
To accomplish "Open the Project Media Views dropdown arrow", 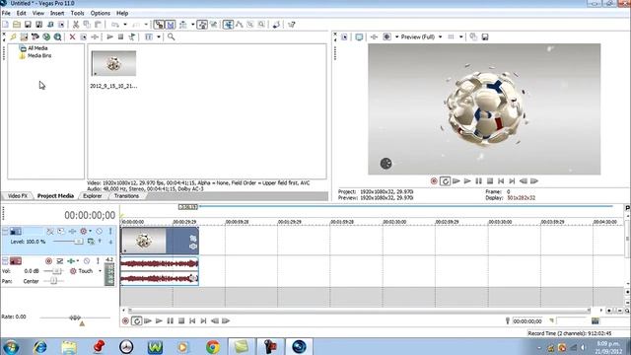I will pyautogui.click(x=159, y=37).
